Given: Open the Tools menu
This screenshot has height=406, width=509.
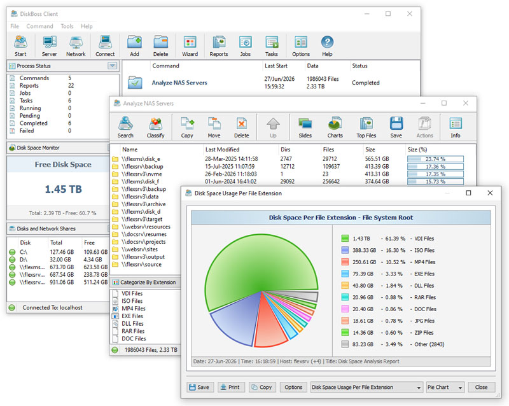Looking at the screenshot, I should pos(67,26).
